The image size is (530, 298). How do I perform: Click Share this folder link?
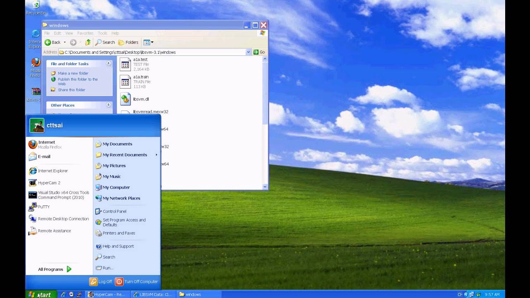[72, 90]
